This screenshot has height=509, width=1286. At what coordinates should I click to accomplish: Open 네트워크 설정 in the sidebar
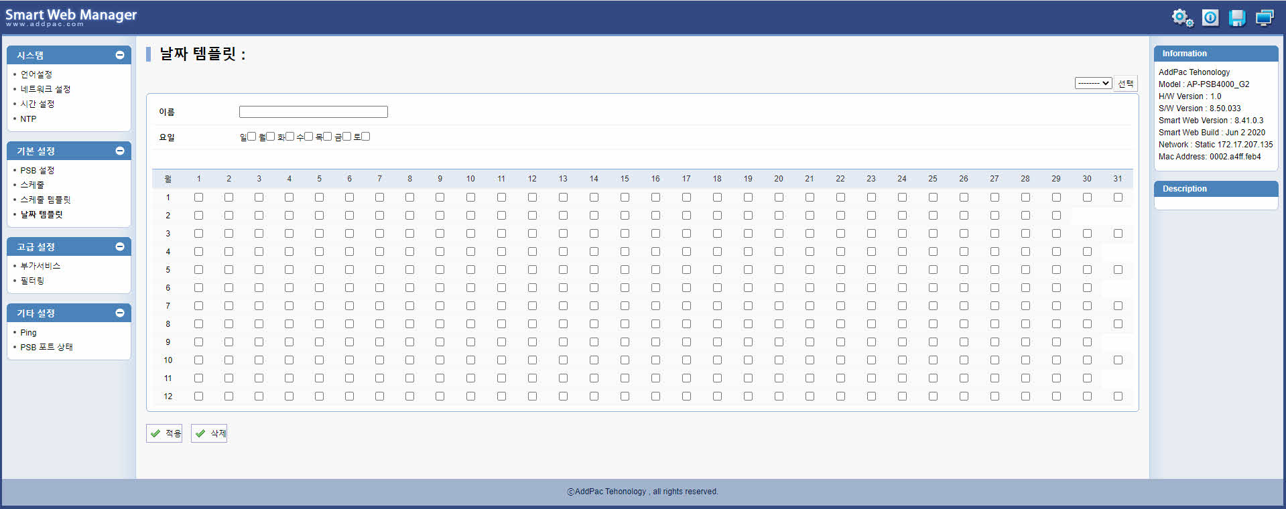(45, 89)
